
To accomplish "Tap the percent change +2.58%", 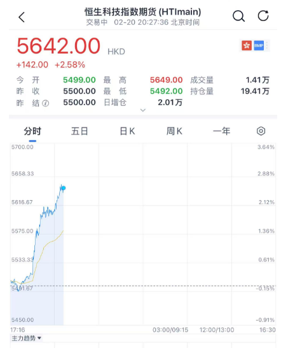I will [x=70, y=65].
